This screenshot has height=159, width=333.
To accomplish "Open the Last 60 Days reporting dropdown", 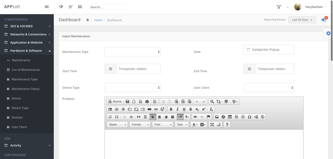I will (x=302, y=20).
